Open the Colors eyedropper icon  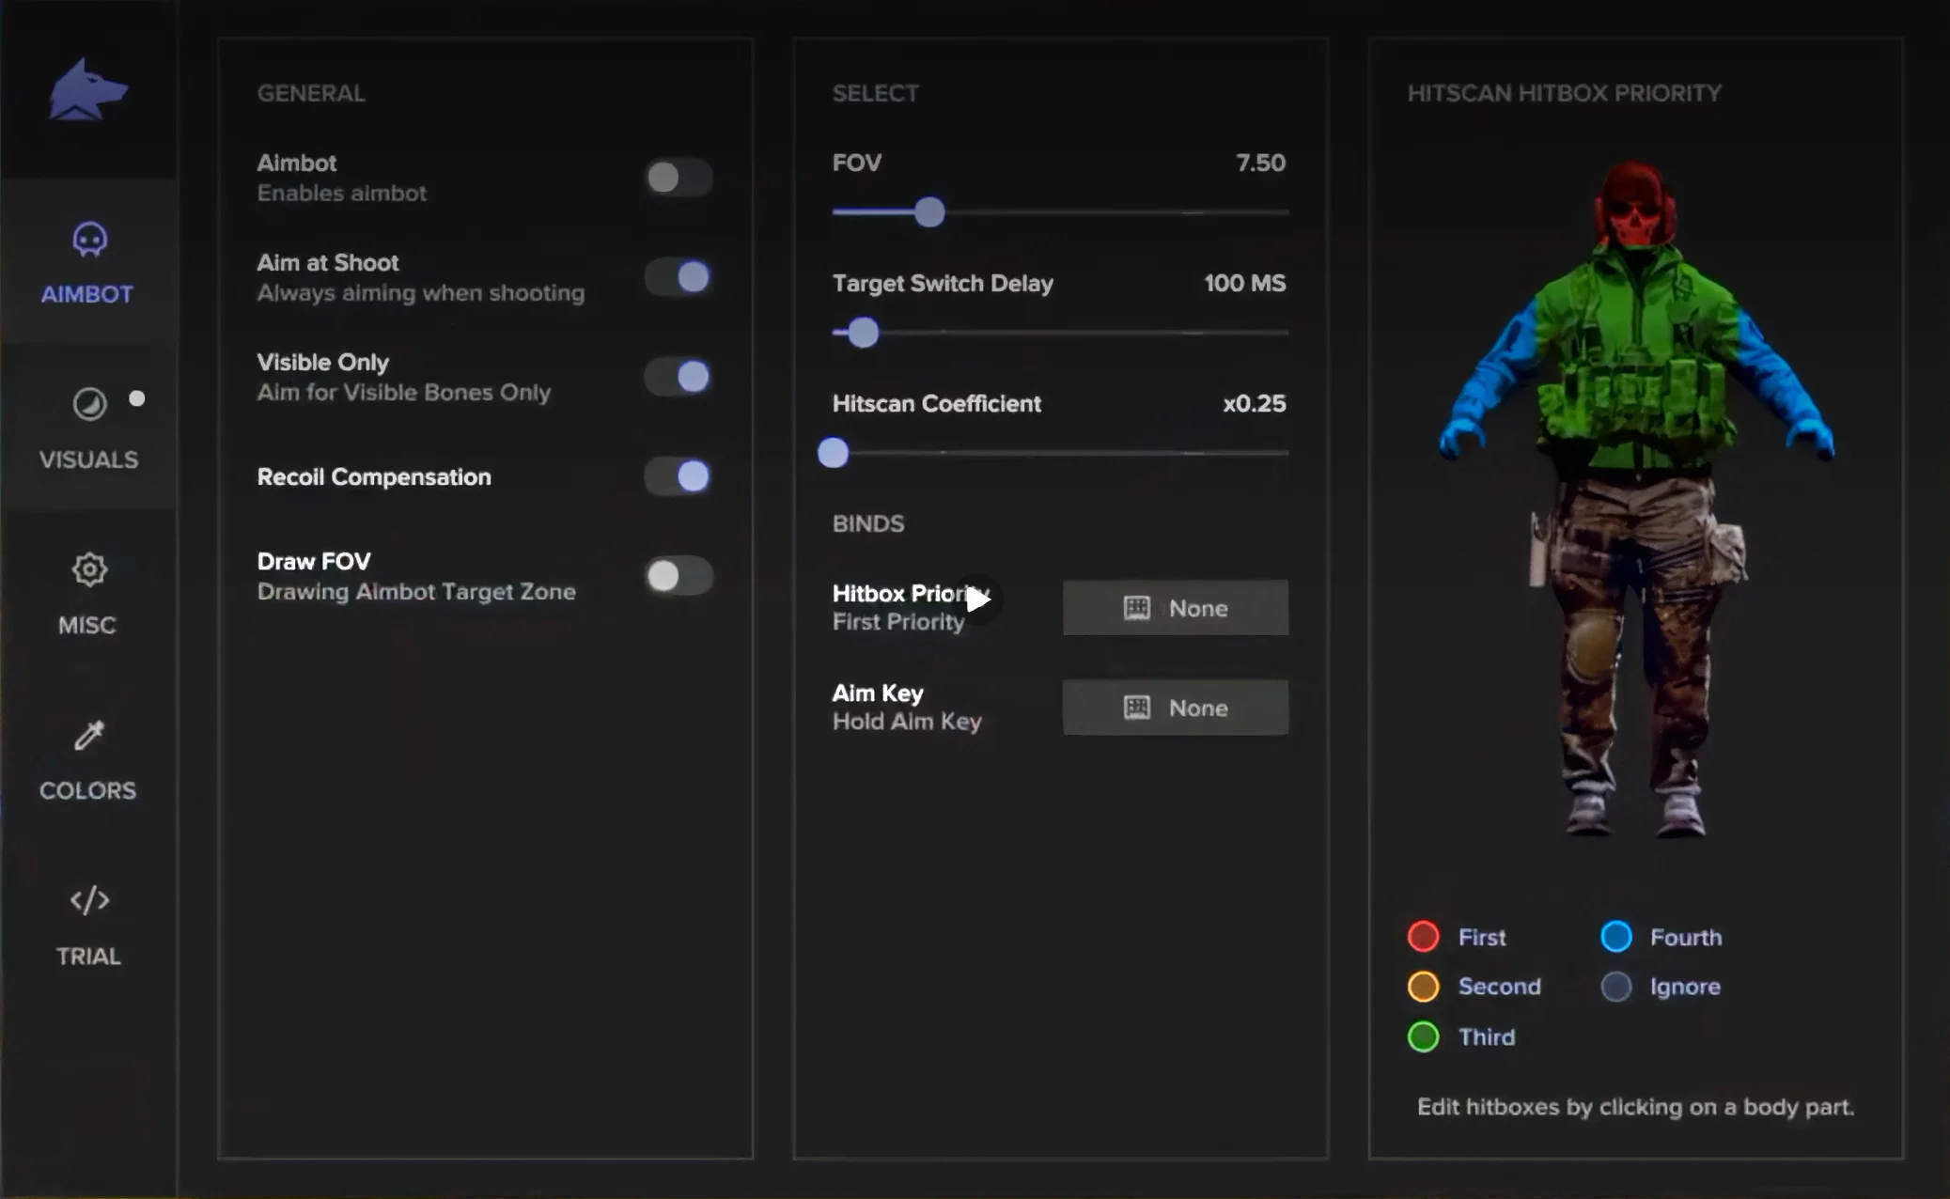point(89,735)
